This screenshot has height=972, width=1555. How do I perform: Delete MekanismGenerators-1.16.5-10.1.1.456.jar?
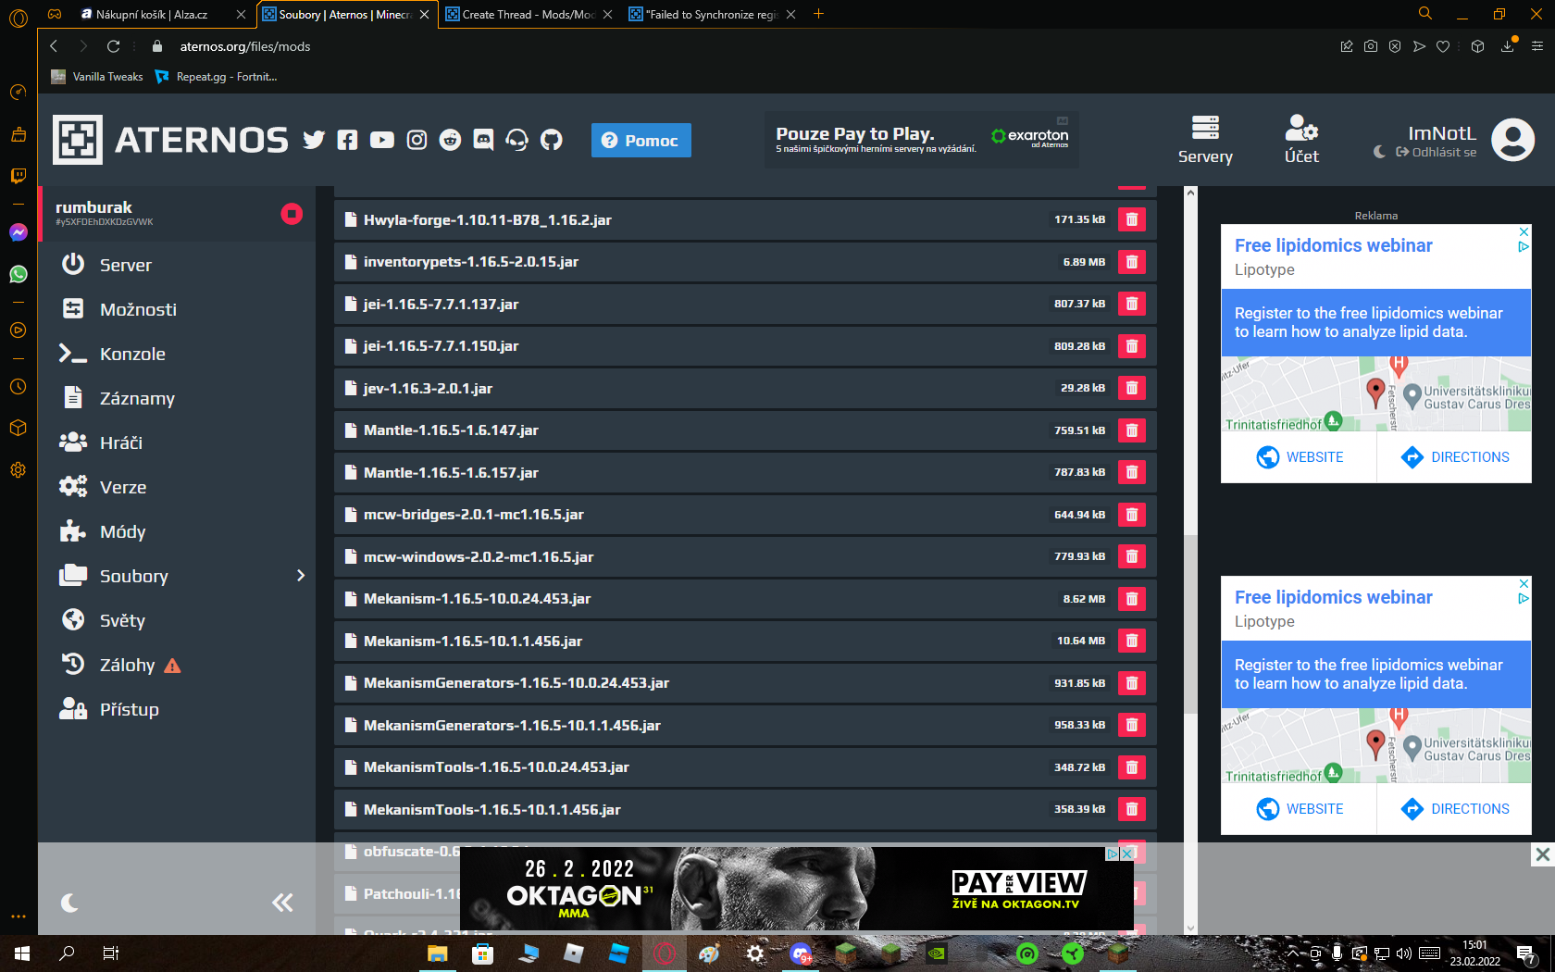tap(1131, 725)
